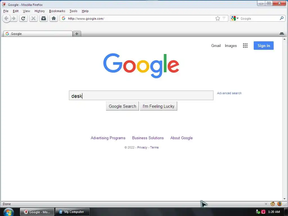
Task: Click the scrollbar up arrow
Action: (285, 39)
